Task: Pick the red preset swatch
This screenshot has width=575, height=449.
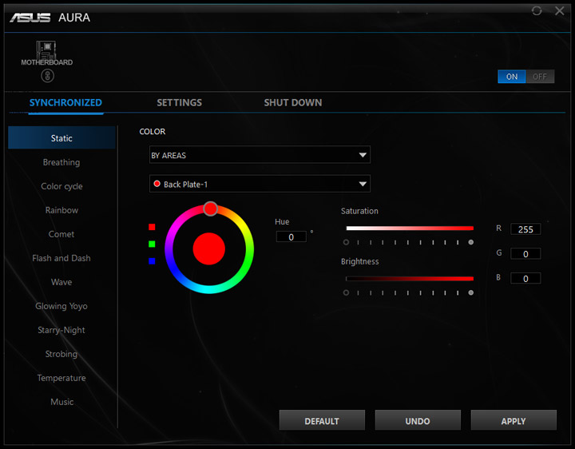Action: 152,227
